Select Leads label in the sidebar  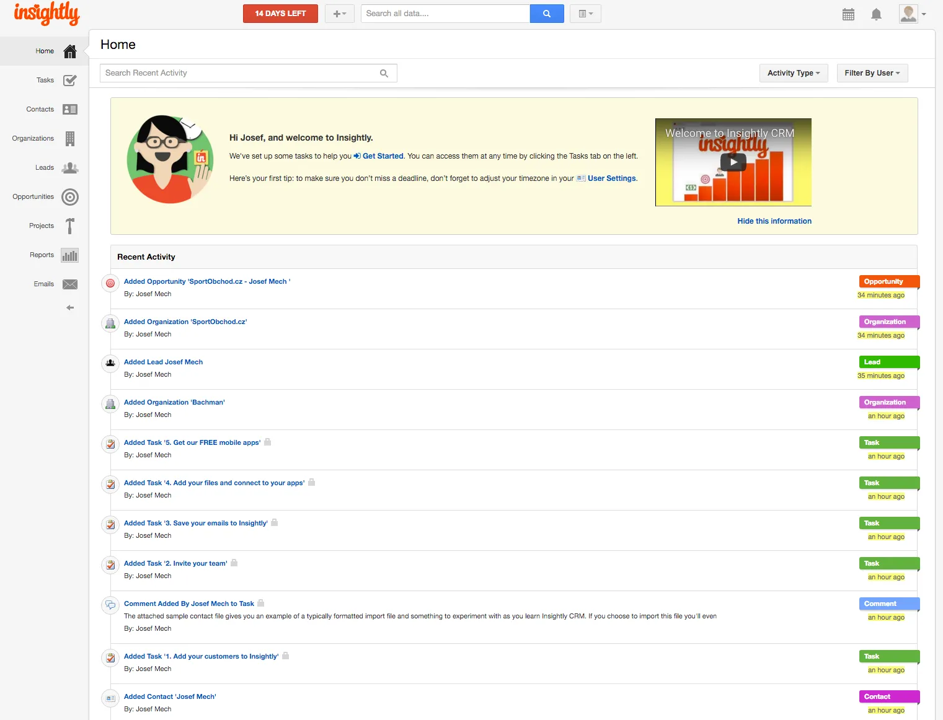tap(44, 168)
